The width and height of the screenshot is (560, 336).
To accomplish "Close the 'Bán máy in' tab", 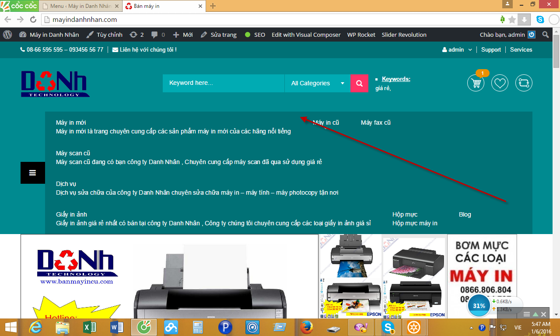I will tap(200, 6).
